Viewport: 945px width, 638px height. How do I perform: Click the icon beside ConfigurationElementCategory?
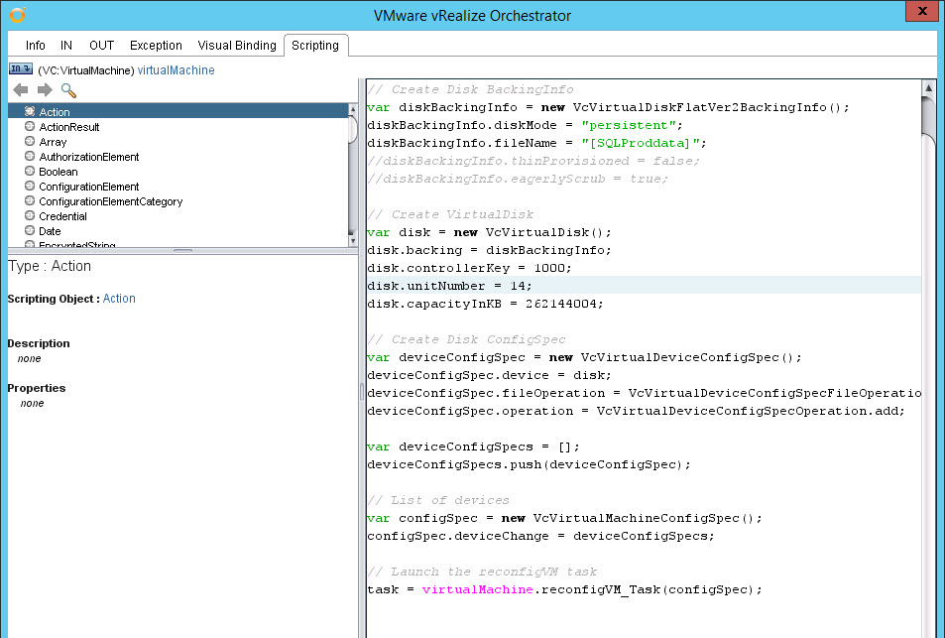coord(30,200)
